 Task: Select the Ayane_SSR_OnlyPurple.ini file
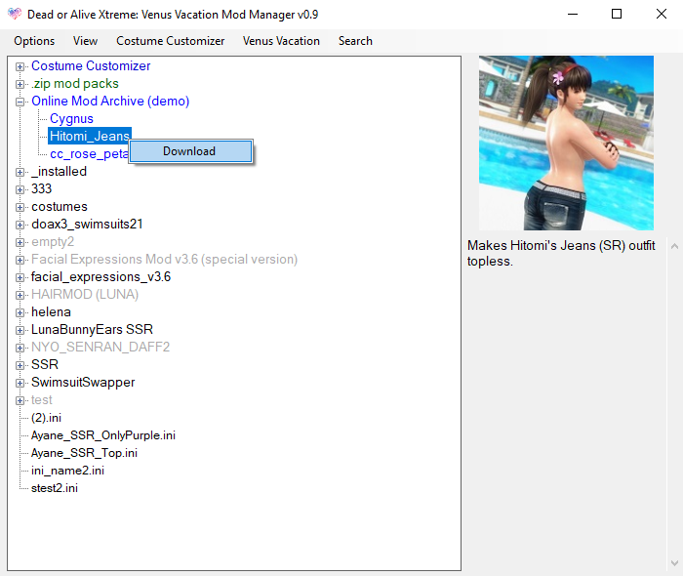[103, 435]
